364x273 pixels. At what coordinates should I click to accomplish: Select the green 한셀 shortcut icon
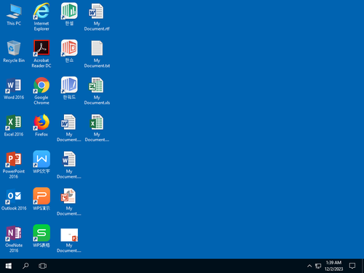pyautogui.click(x=69, y=14)
